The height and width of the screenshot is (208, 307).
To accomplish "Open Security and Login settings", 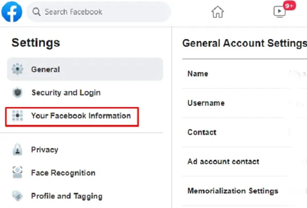I will pyautogui.click(x=66, y=92).
